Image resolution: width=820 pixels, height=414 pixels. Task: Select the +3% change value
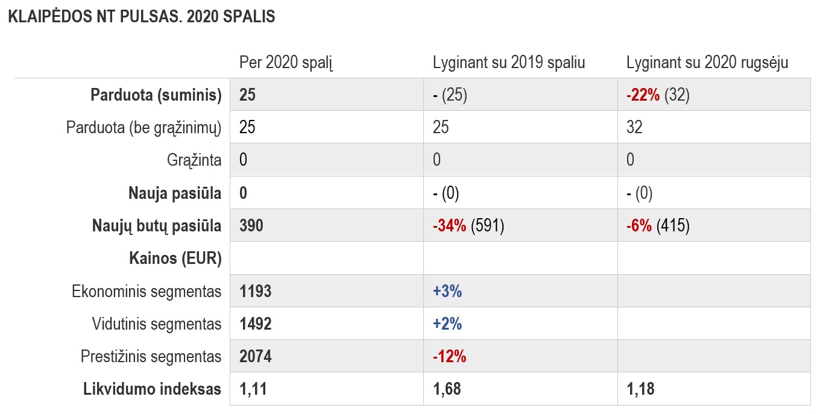coord(447,291)
